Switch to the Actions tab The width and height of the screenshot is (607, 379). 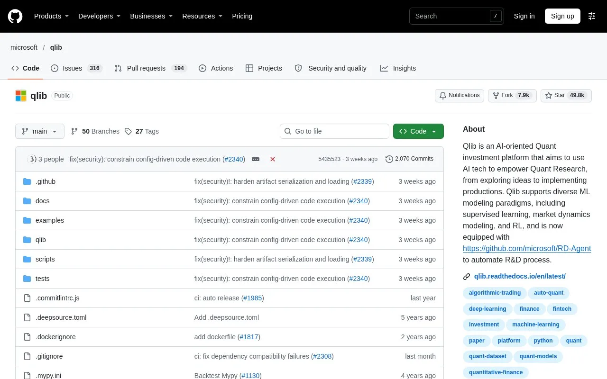216,68
